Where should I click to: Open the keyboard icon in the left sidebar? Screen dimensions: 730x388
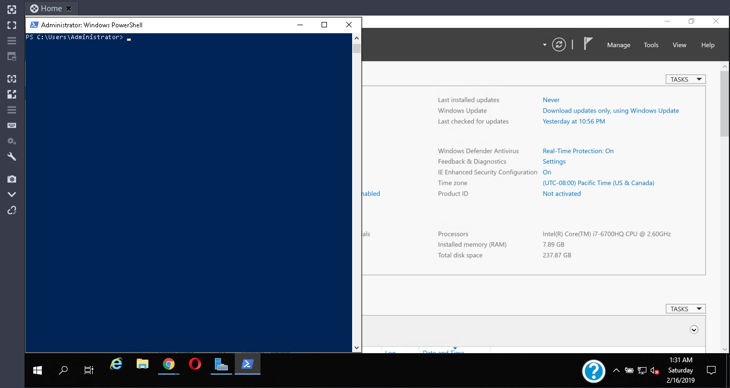pyautogui.click(x=11, y=125)
